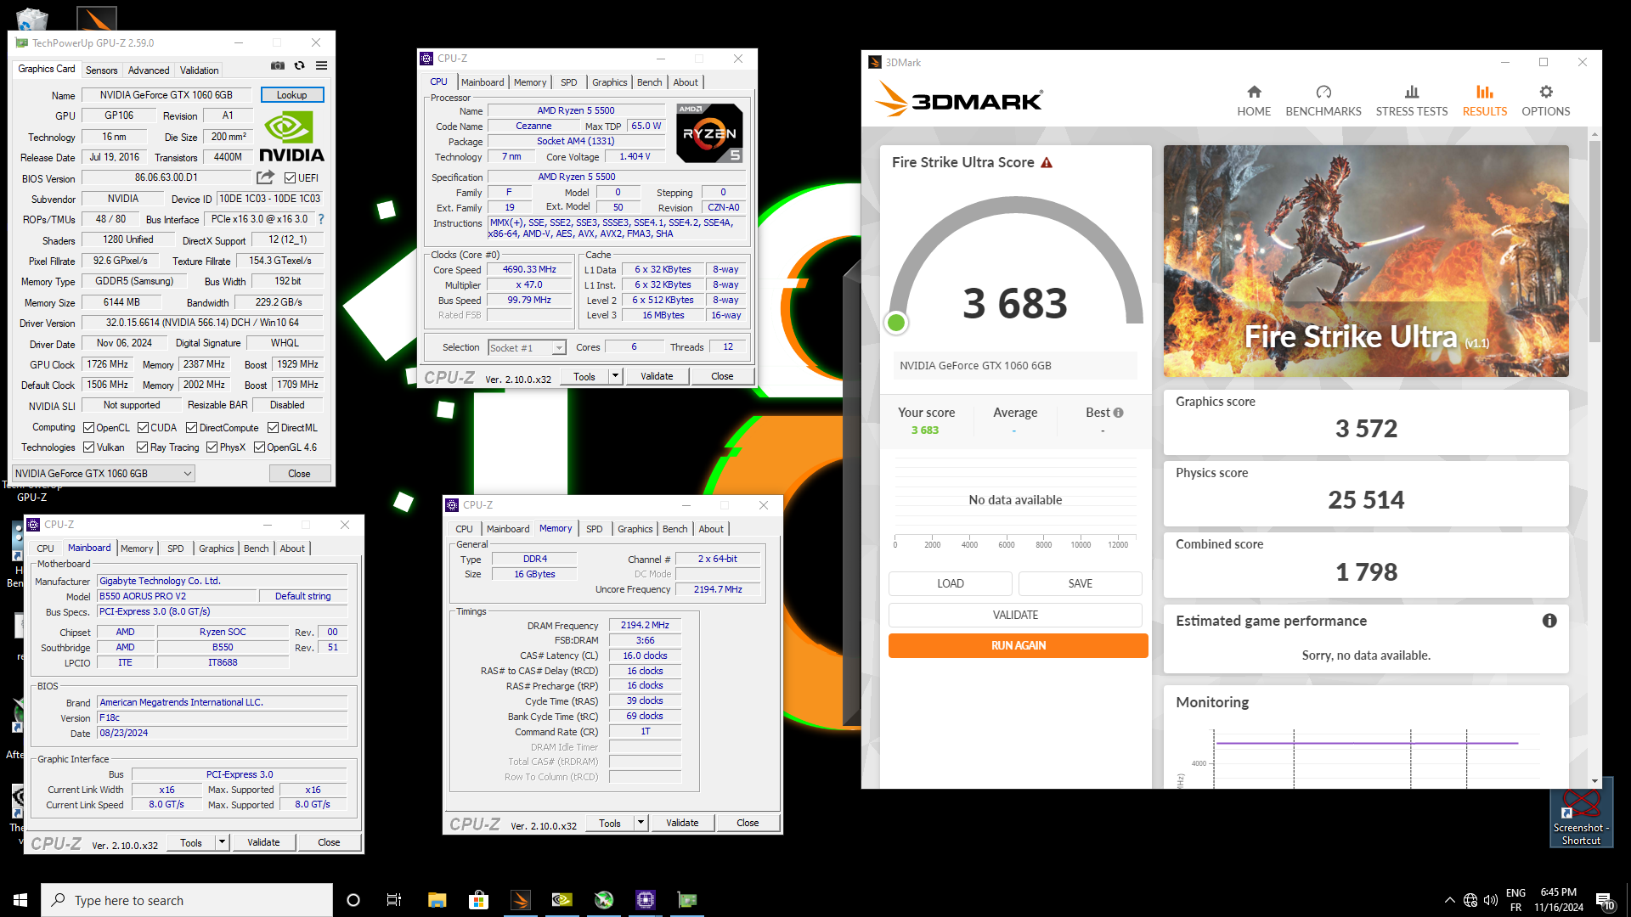This screenshot has height=917, width=1631.
Task: Toggle Ray Tracing checkbox
Action: (x=142, y=447)
